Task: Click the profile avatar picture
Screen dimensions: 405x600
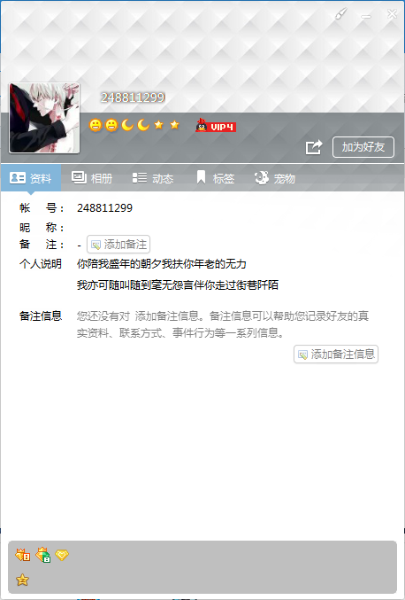Action: (44, 118)
